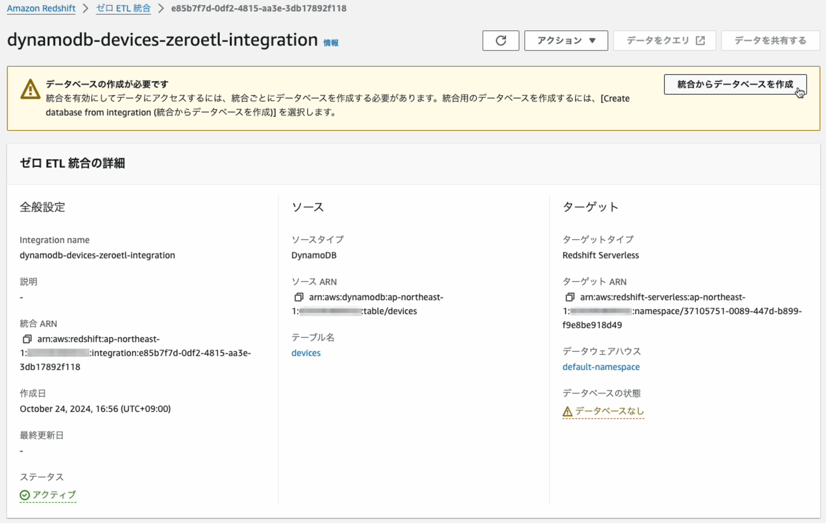
Task: Open the default-namespace link
Action: click(x=601, y=367)
